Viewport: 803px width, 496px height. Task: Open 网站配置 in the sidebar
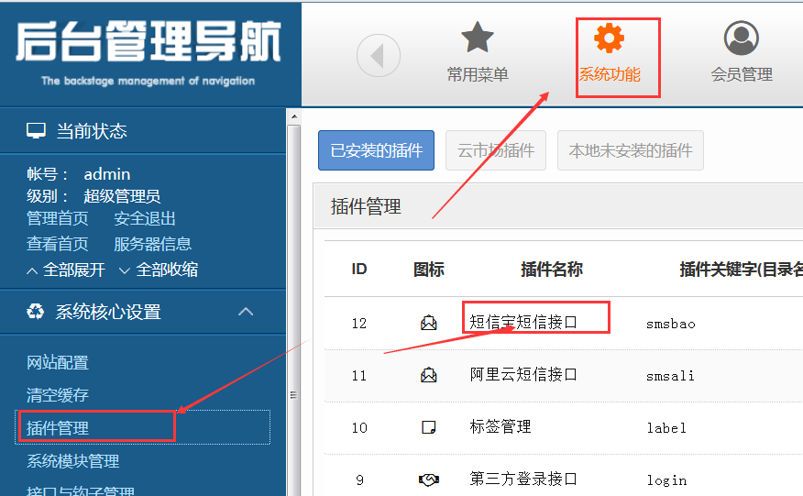58,363
